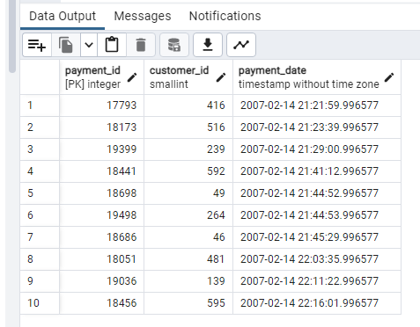Screen dimensions: 420x327
Task: Click the download results icon
Action: [x=208, y=45]
